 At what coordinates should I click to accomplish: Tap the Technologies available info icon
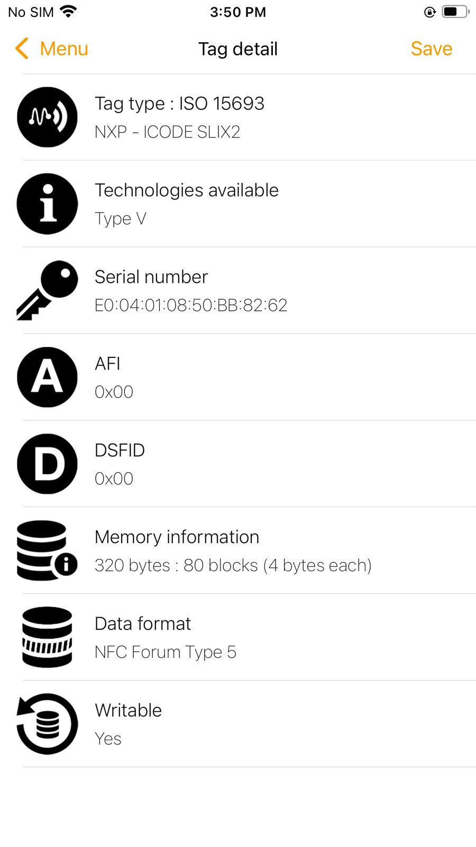tap(47, 204)
